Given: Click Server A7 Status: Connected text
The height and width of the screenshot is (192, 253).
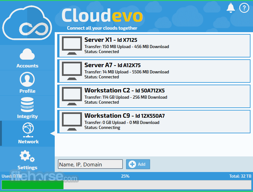Looking at the screenshot, I should [102, 77].
